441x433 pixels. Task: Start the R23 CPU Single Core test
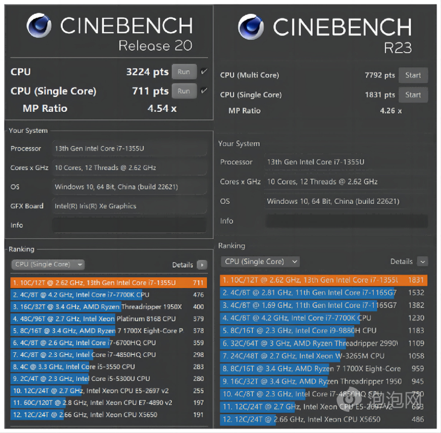(x=413, y=95)
